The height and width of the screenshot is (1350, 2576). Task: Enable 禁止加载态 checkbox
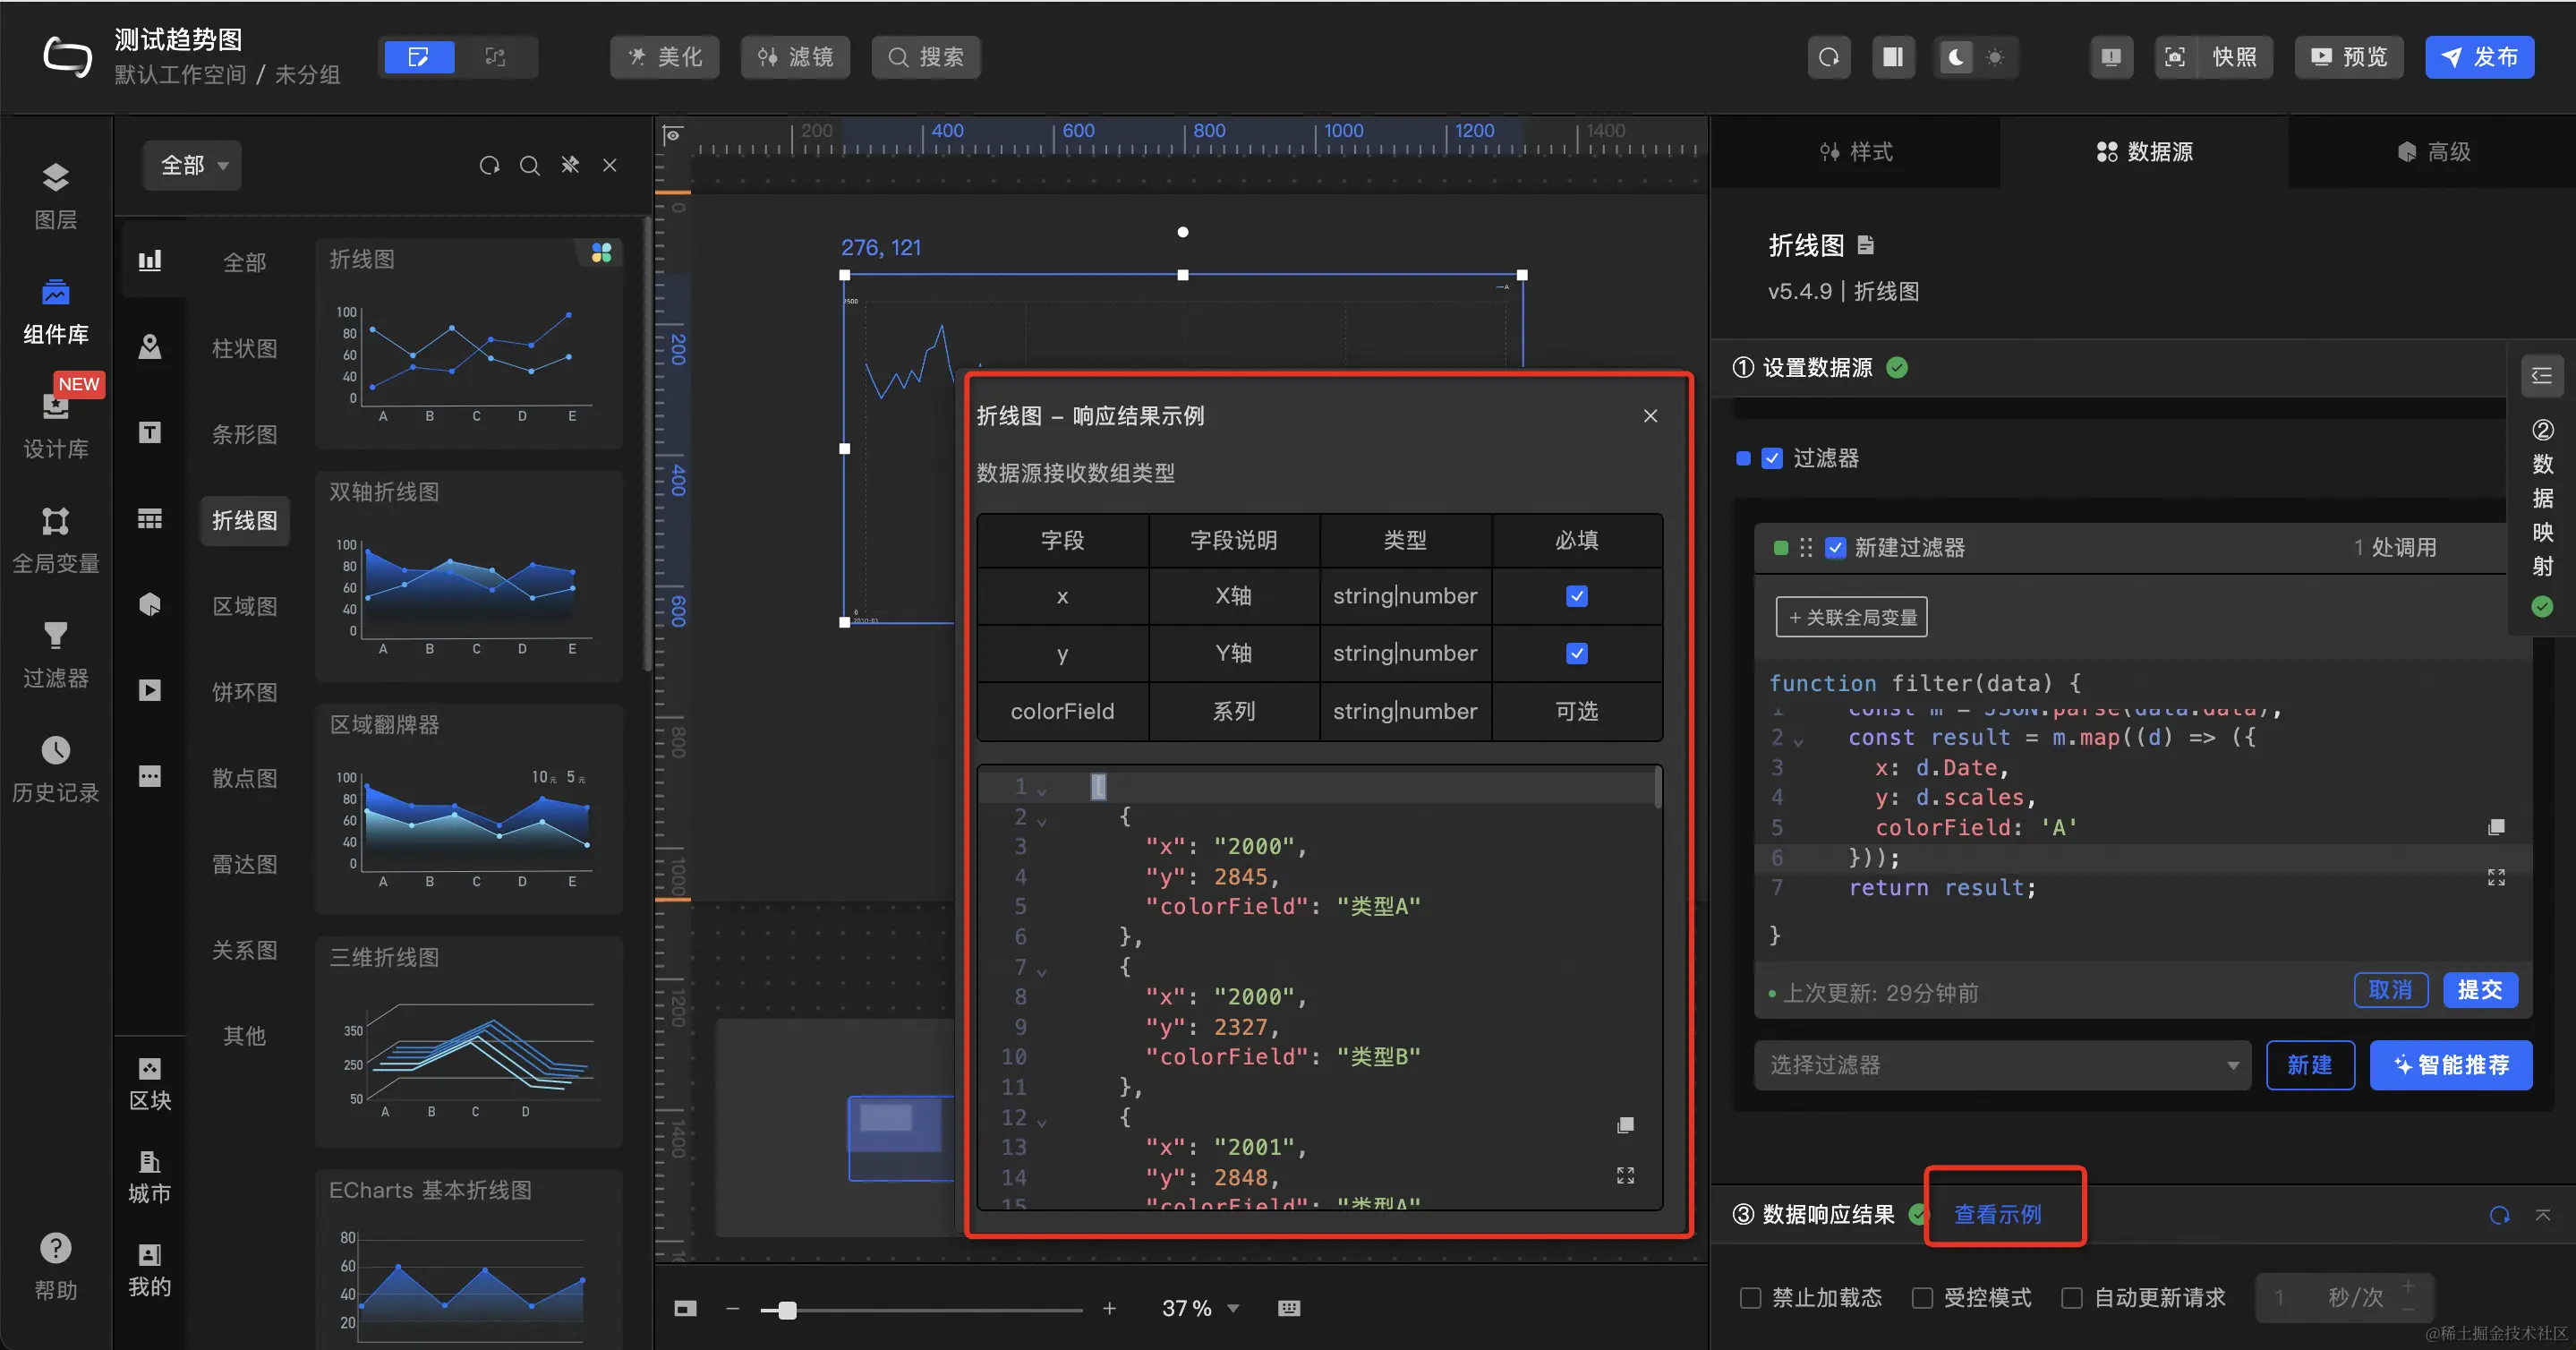(x=1750, y=1297)
